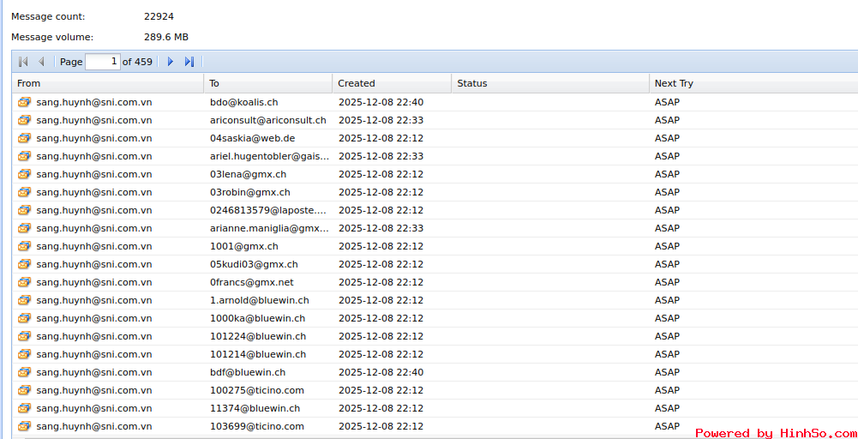Jump to the last page of messages
858x439 pixels.
click(x=189, y=62)
